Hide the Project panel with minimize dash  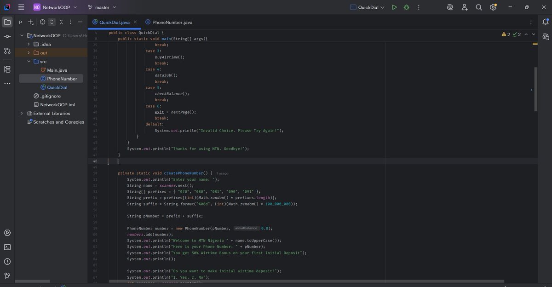(x=80, y=22)
